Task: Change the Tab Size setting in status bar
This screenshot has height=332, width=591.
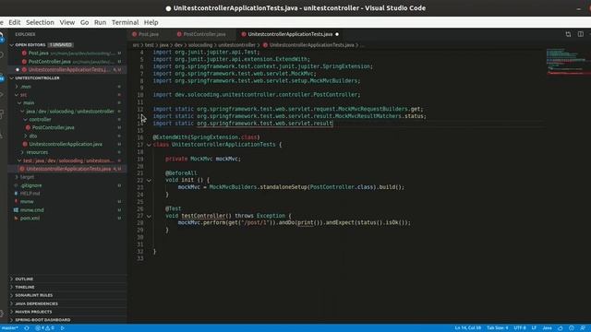Action: pos(497,328)
